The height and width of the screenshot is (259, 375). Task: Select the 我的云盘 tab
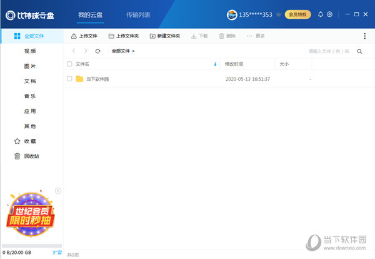click(91, 14)
